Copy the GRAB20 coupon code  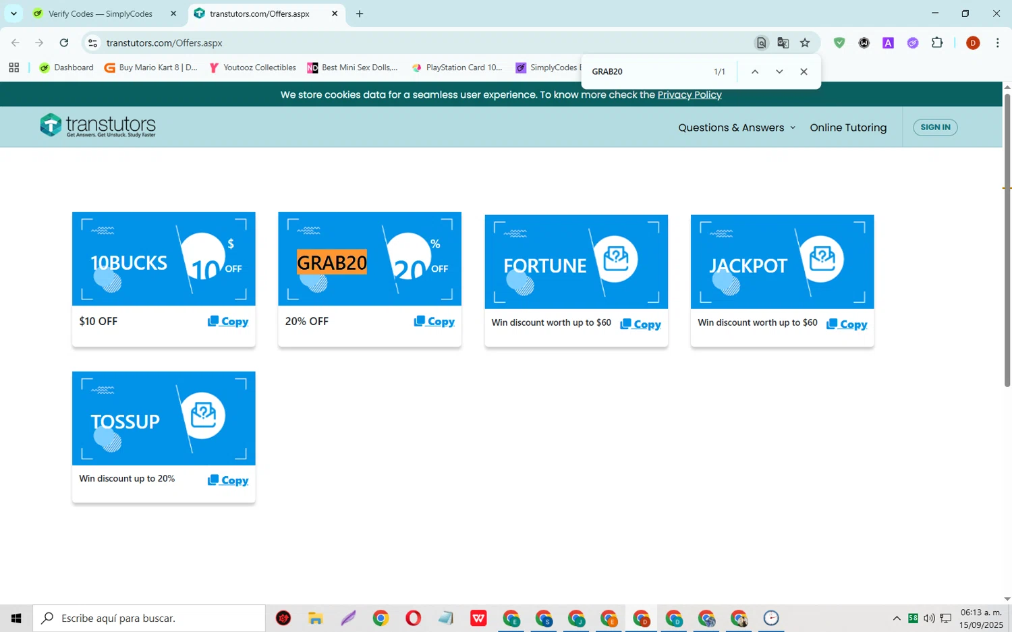[x=434, y=321]
